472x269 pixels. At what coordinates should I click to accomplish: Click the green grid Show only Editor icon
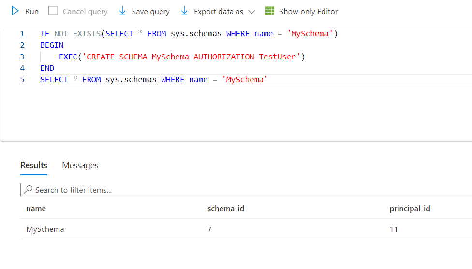(x=270, y=11)
